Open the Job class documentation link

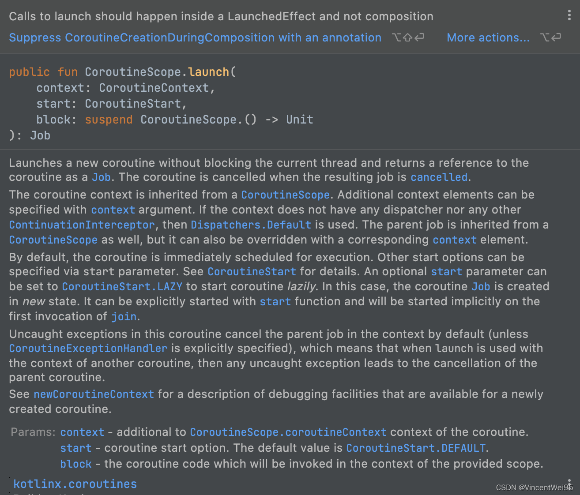point(101,177)
